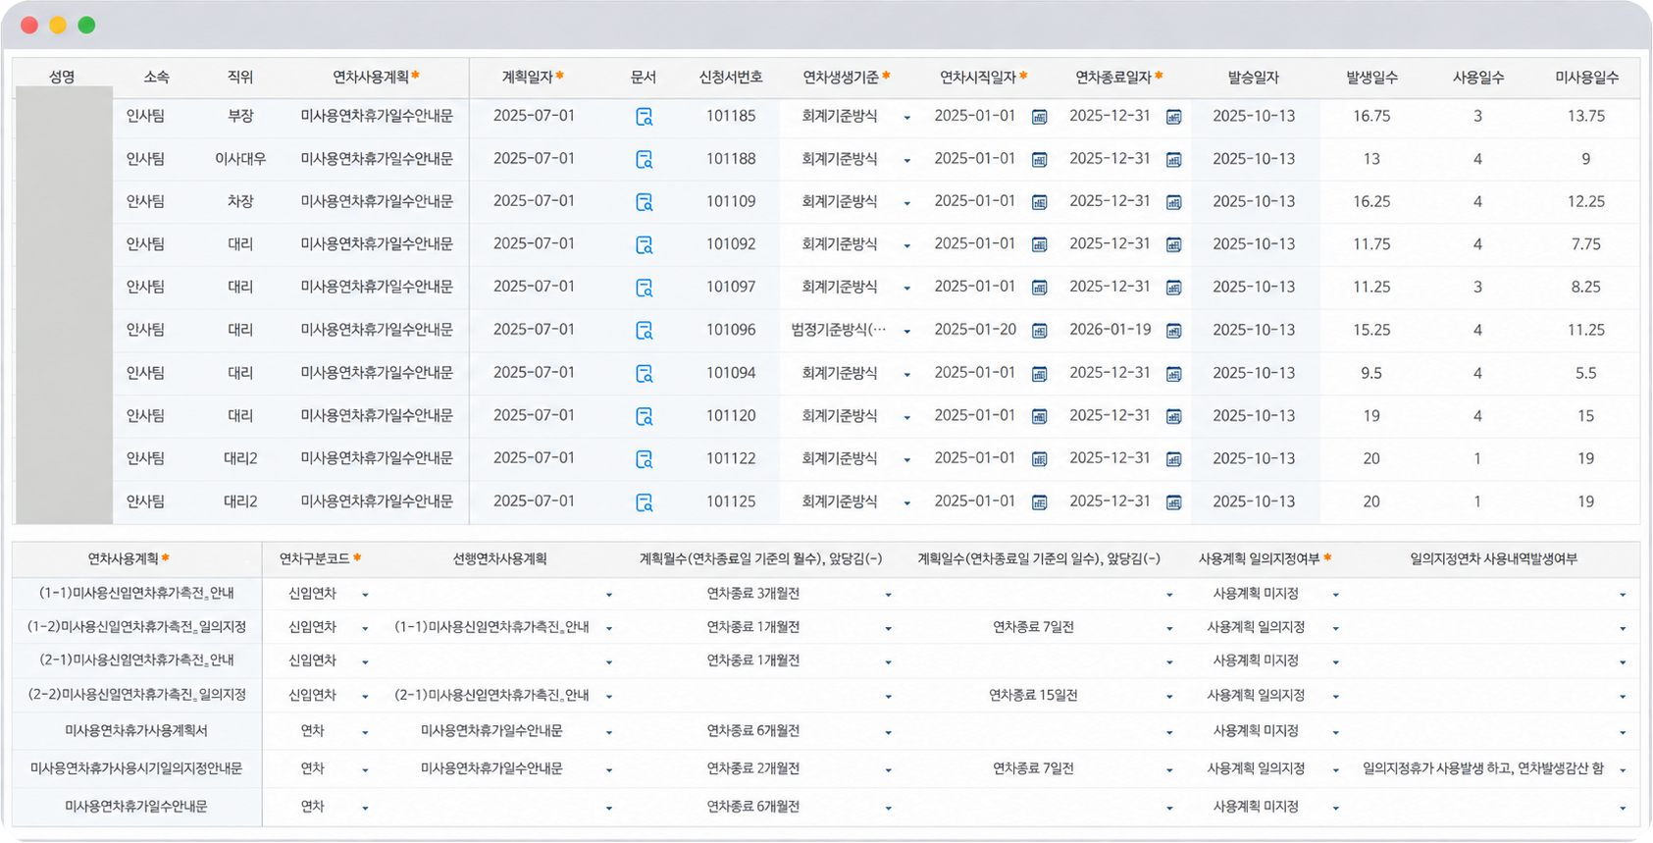Click the 미사용일수 column header

(x=1586, y=78)
